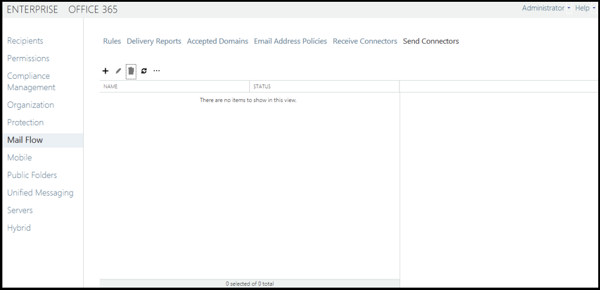Click the refresh arrows icon
This screenshot has height=290, width=600.
click(x=144, y=71)
